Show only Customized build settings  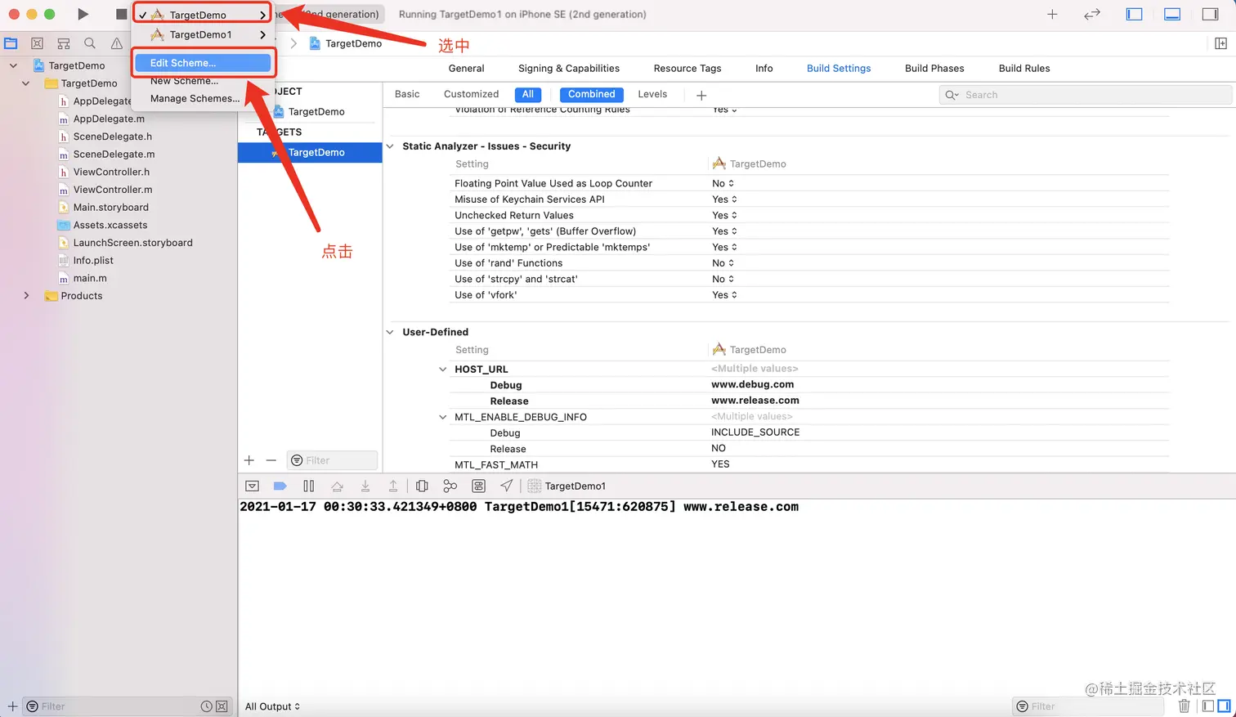pos(471,94)
